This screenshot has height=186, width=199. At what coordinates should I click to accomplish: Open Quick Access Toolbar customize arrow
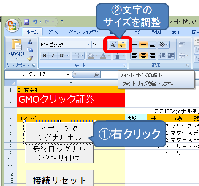click(62, 22)
